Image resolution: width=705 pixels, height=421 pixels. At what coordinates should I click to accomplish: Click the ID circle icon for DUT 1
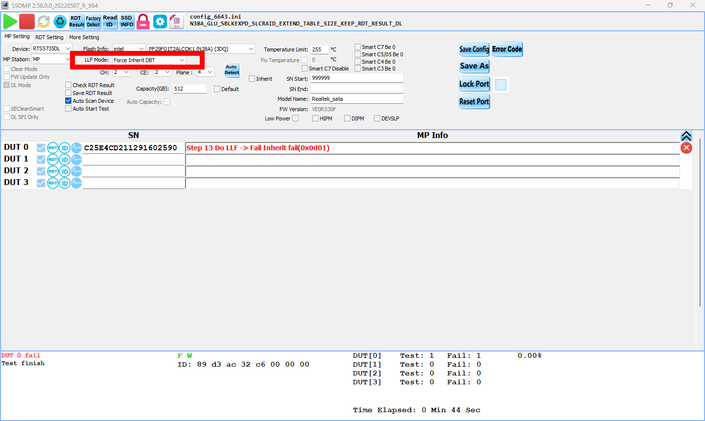[65, 160]
